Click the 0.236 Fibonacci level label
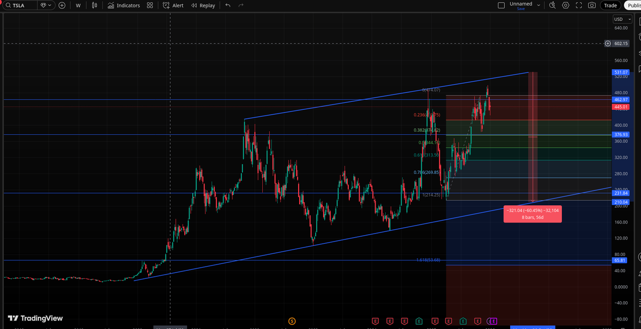 (x=426, y=115)
